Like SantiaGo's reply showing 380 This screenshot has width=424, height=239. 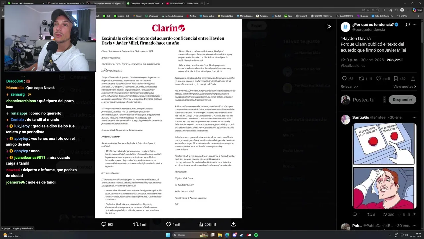384,215
